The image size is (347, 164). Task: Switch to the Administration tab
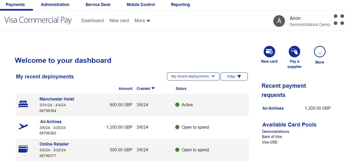tap(55, 4)
